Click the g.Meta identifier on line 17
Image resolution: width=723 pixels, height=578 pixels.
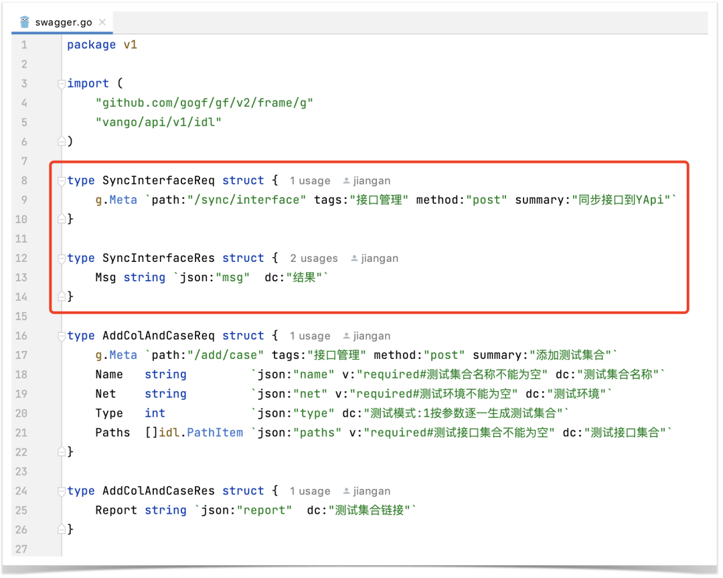click(116, 355)
